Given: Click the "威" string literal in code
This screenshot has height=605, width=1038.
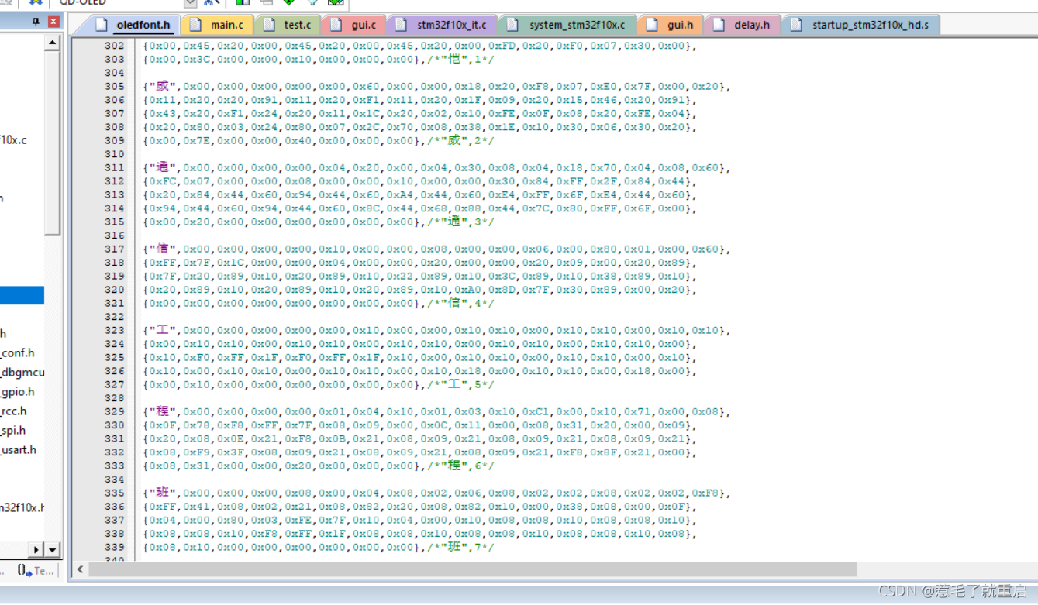Looking at the screenshot, I should [164, 86].
